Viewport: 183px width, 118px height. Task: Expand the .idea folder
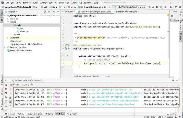click(8, 19)
